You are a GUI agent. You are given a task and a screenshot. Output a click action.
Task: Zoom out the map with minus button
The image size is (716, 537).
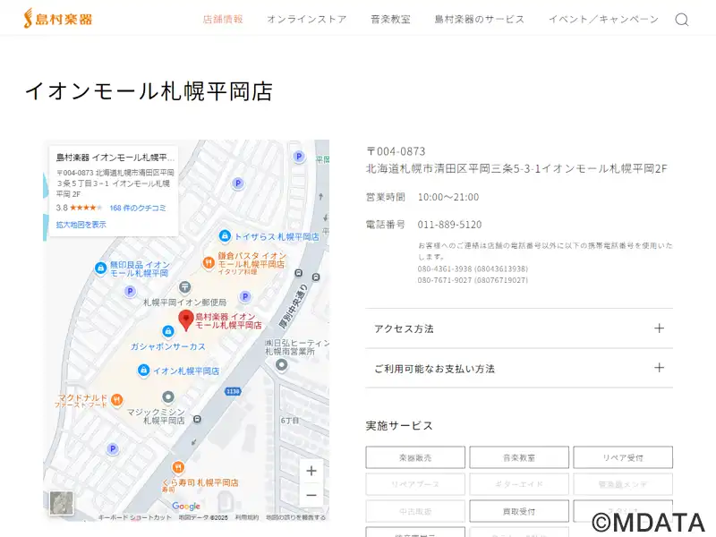click(311, 495)
